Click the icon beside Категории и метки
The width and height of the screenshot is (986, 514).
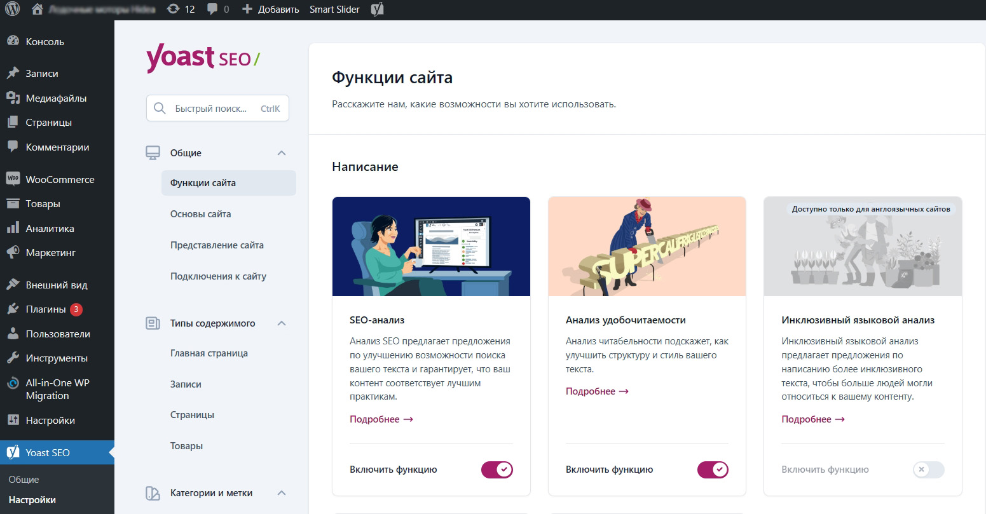click(153, 493)
